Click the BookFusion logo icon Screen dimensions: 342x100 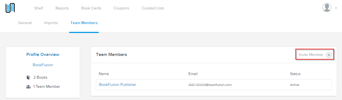pyautogui.click(x=10, y=8)
